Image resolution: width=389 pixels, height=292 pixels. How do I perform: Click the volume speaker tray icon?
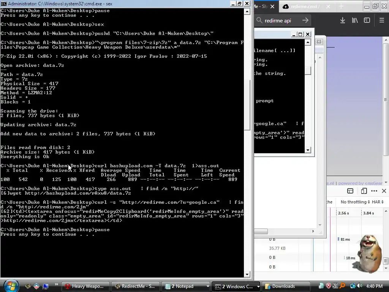pyautogui.click(x=359, y=286)
